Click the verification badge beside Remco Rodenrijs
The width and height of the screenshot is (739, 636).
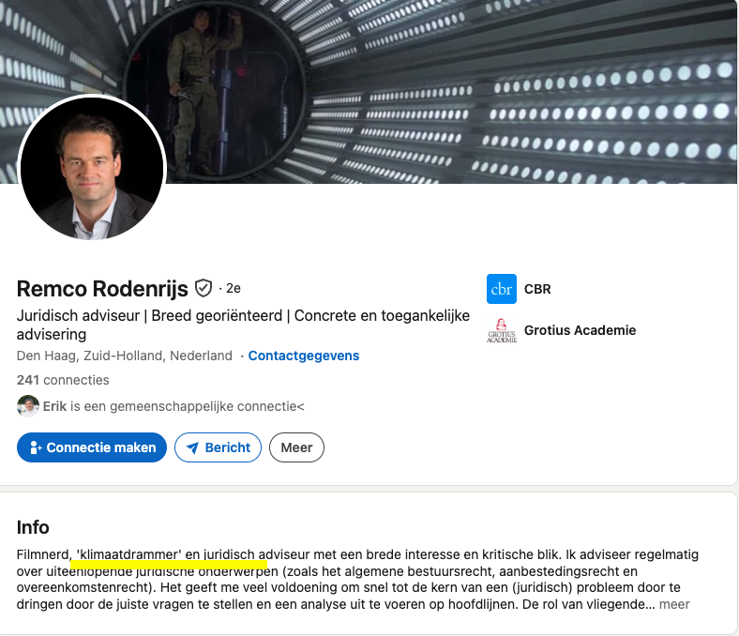[204, 288]
